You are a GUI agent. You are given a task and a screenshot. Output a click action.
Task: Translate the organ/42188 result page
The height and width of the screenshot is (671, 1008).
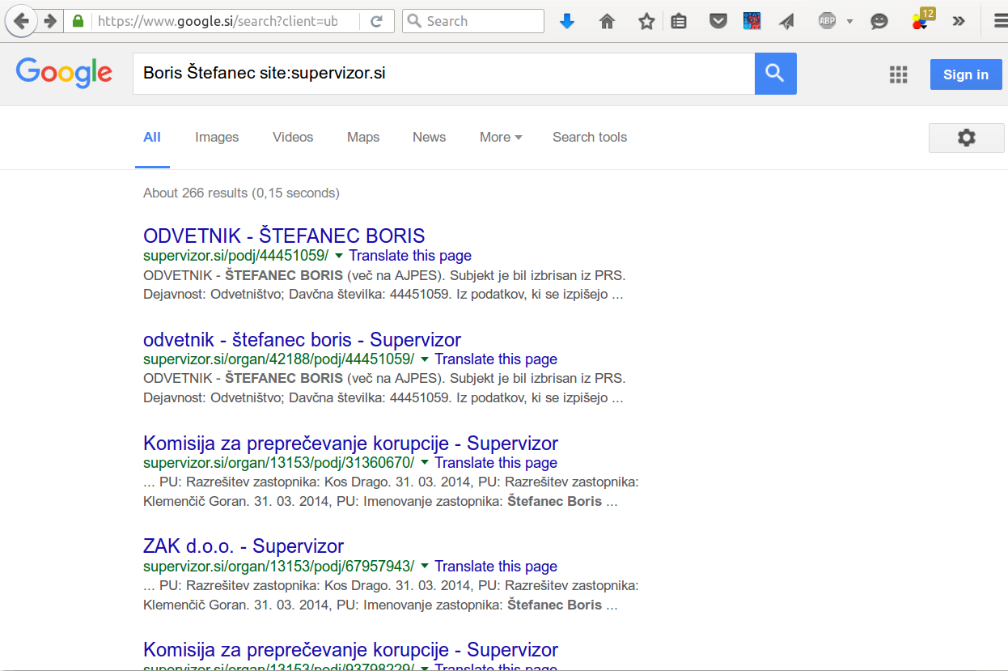[x=496, y=359]
